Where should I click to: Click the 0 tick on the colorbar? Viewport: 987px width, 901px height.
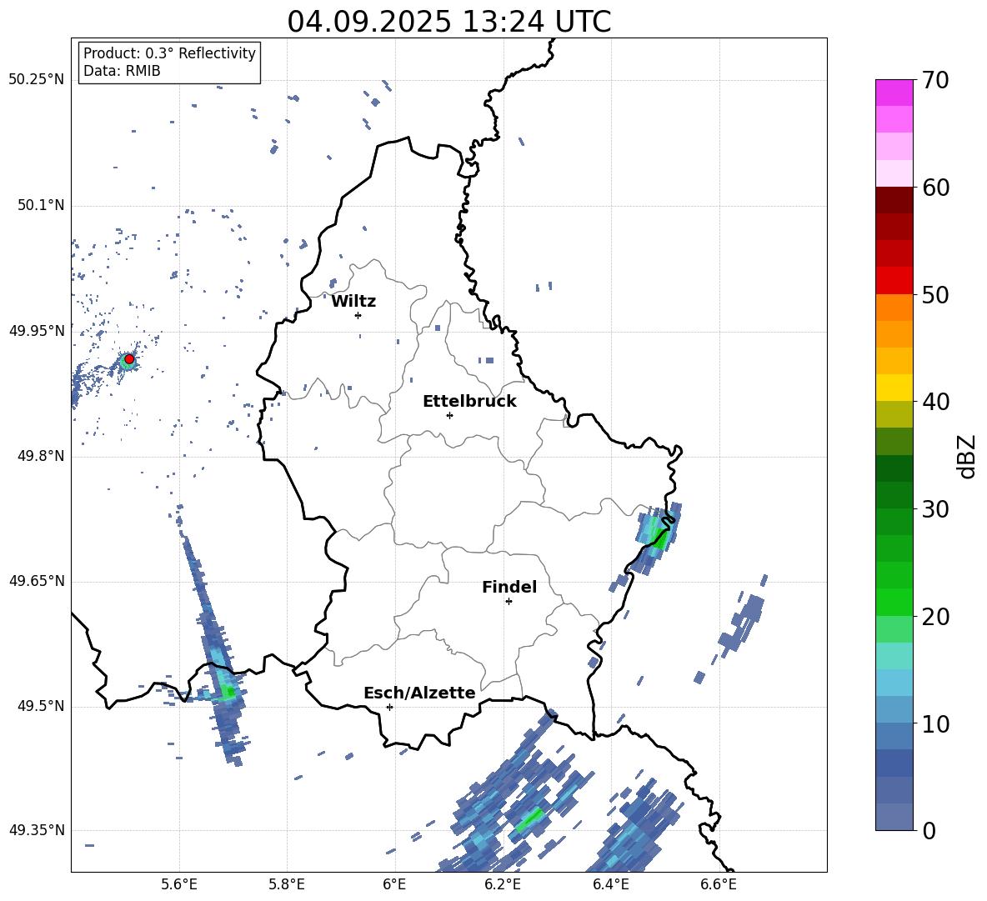[929, 830]
